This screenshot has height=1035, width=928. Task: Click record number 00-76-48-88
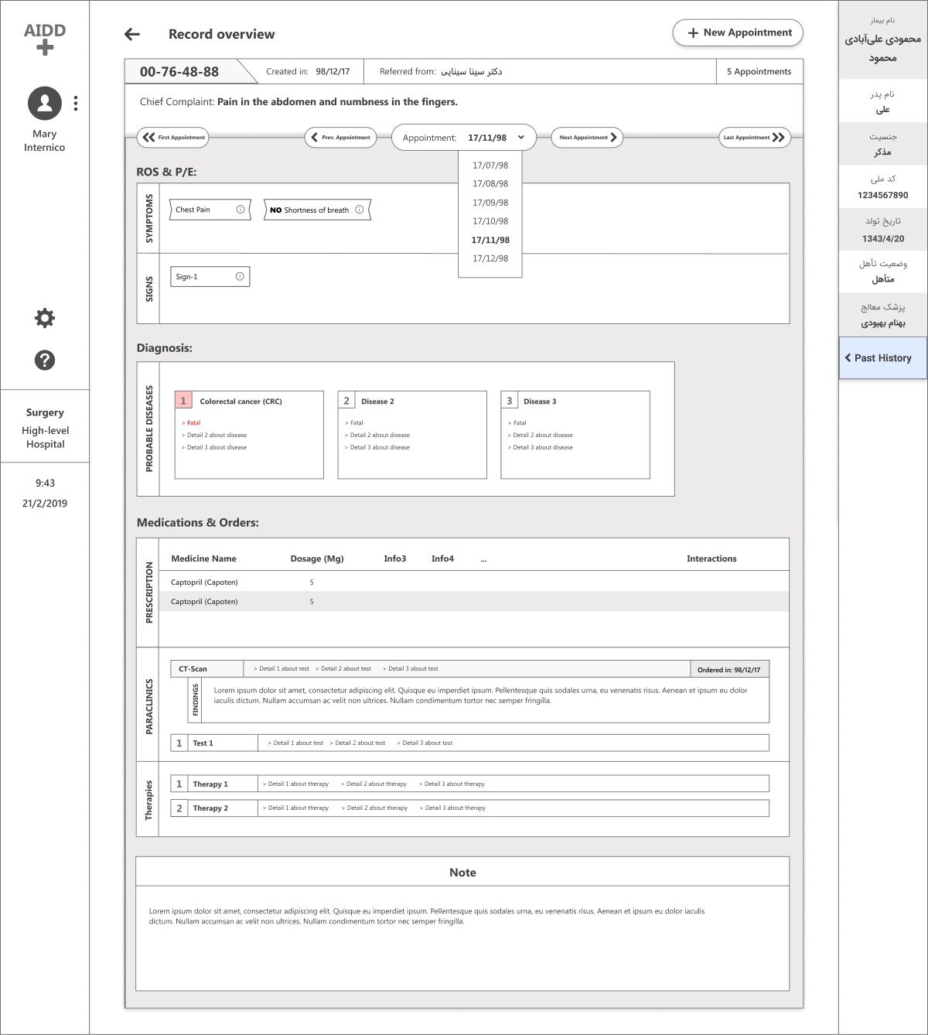pyautogui.click(x=179, y=71)
